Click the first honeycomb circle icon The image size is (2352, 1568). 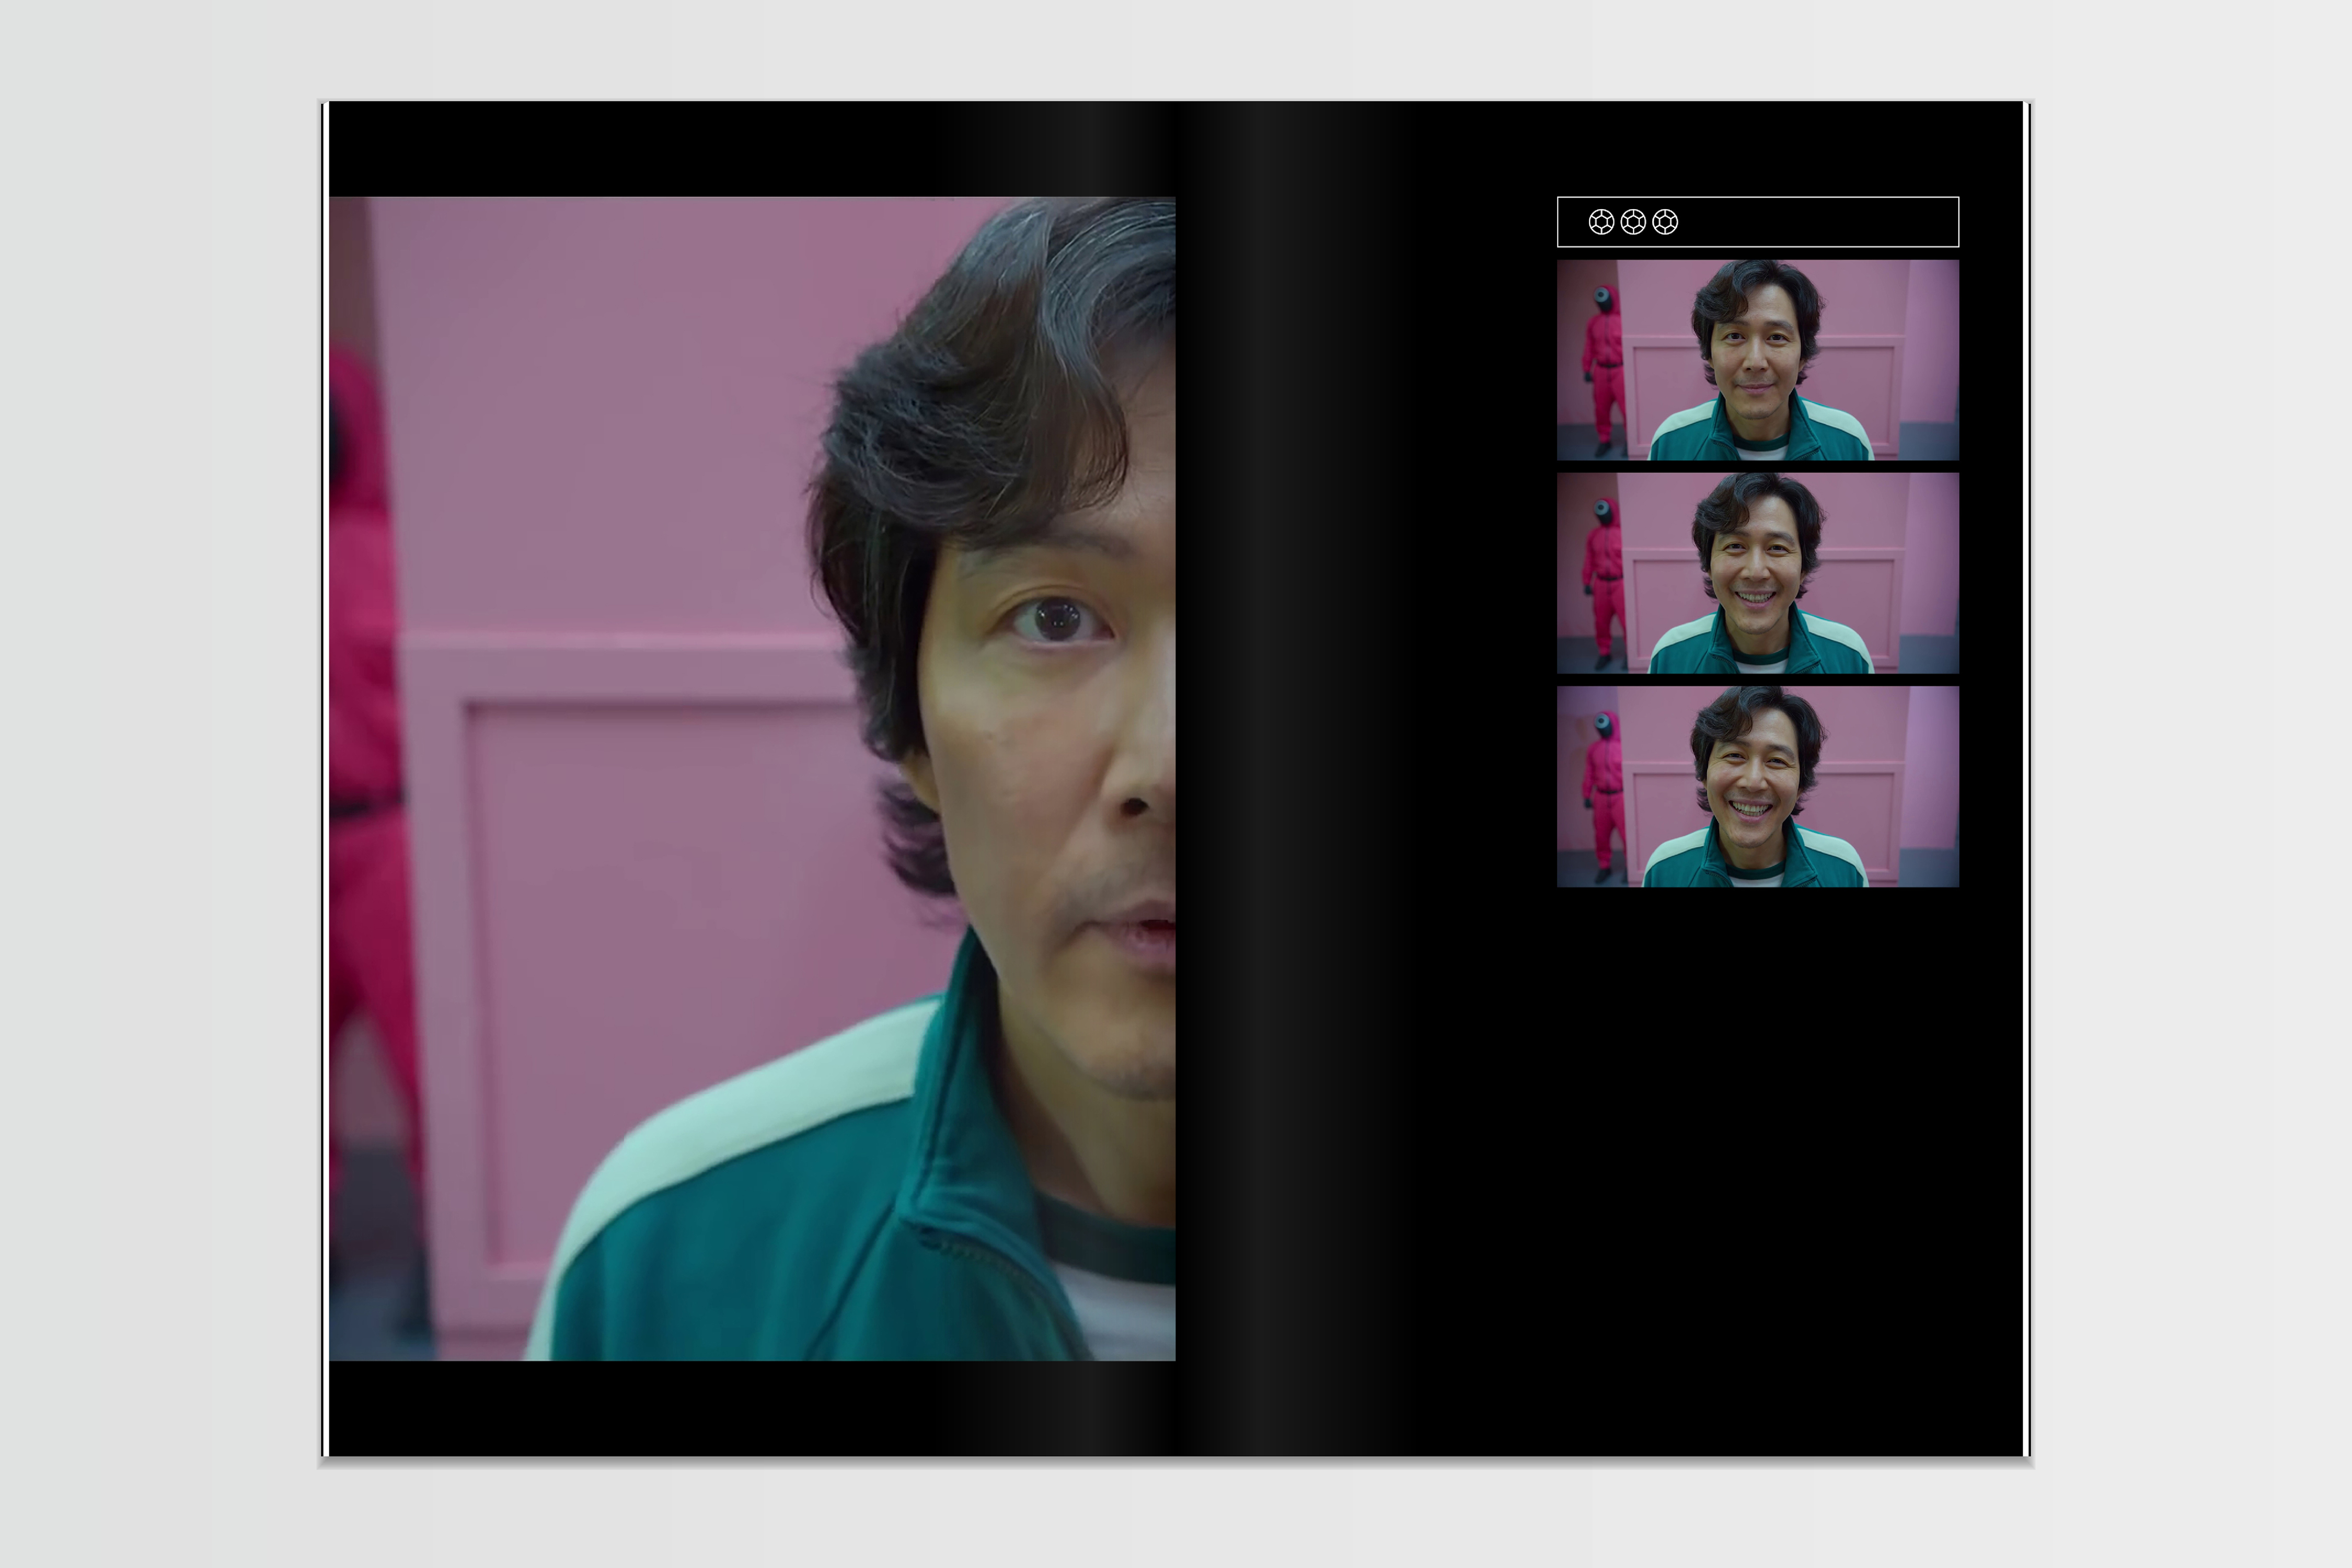click(x=1601, y=222)
